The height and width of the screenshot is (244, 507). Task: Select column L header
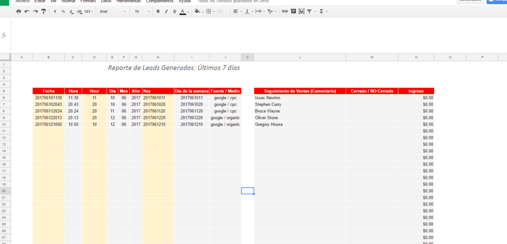coord(300,57)
